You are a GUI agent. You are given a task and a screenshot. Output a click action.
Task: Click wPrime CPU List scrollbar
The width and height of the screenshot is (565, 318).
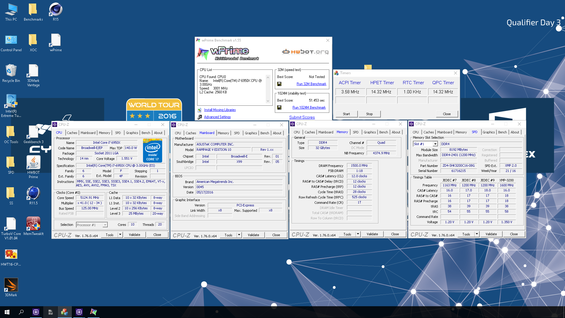point(268,89)
